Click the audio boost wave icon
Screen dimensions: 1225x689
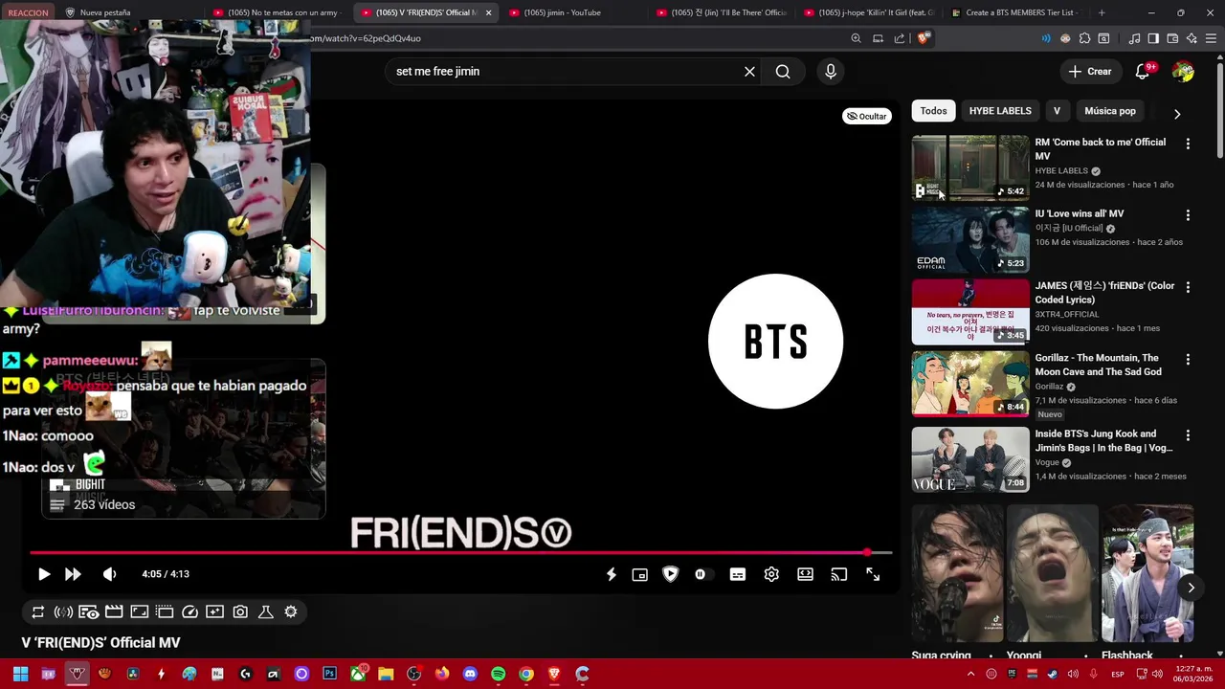pyautogui.click(x=63, y=611)
